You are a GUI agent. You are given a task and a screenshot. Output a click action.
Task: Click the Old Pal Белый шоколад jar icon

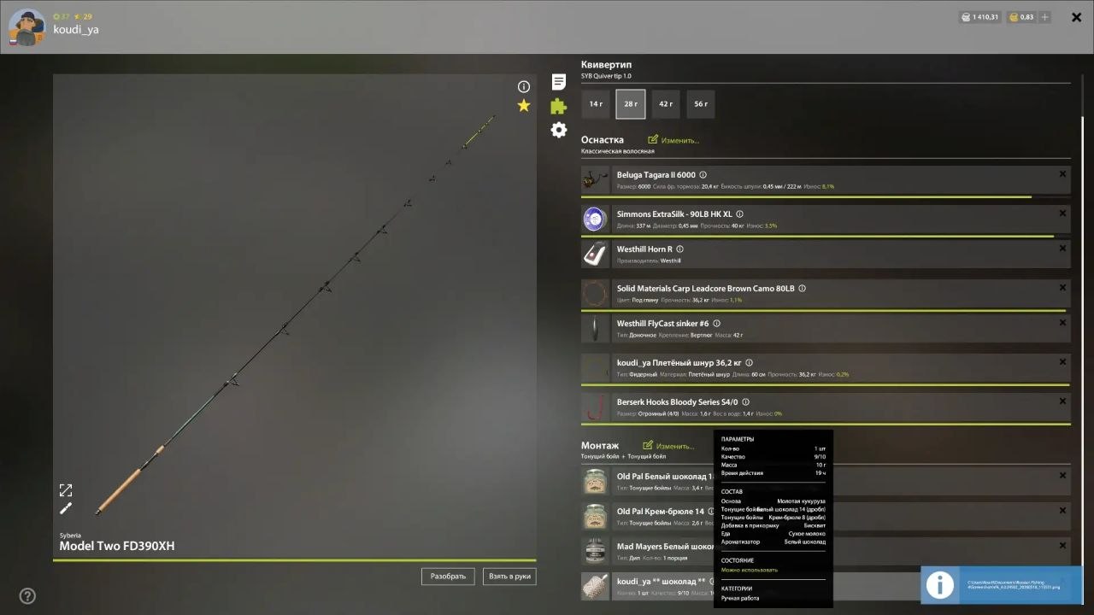pos(595,482)
